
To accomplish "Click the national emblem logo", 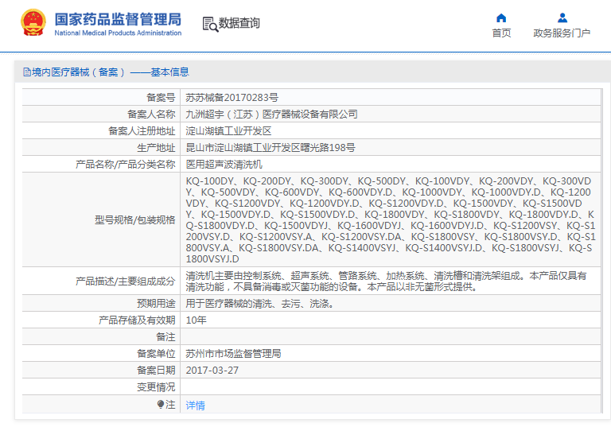I will click(x=33, y=22).
